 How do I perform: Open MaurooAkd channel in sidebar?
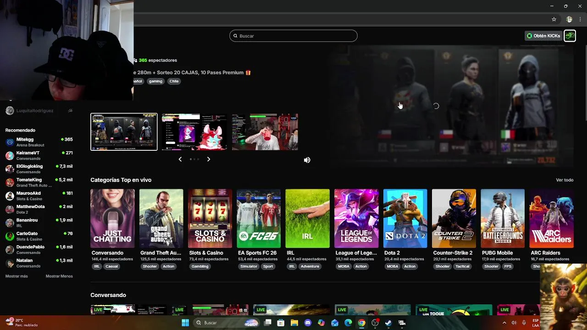pyautogui.click(x=39, y=196)
